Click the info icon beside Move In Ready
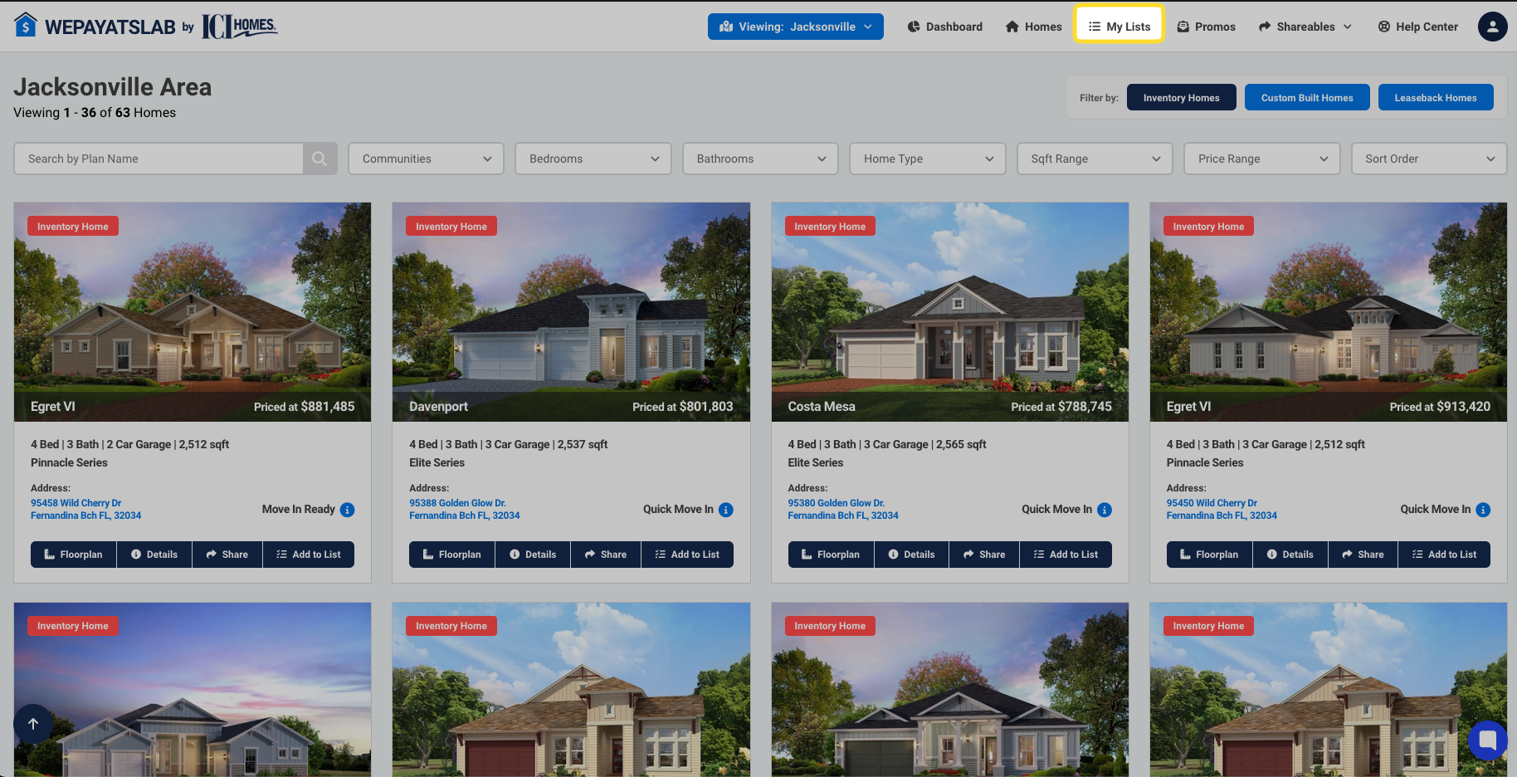This screenshot has height=777, width=1517. coord(348,510)
